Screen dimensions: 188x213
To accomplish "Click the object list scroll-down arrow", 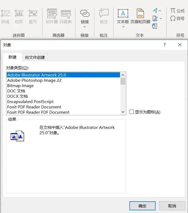I will [x=123, y=112].
